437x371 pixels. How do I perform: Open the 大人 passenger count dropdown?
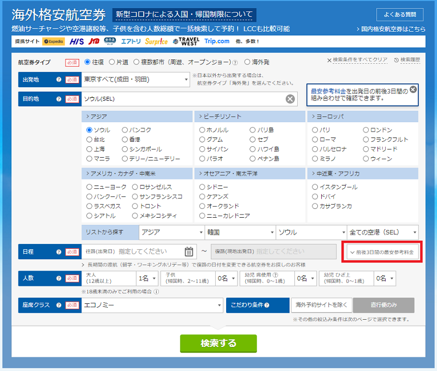coord(147,278)
